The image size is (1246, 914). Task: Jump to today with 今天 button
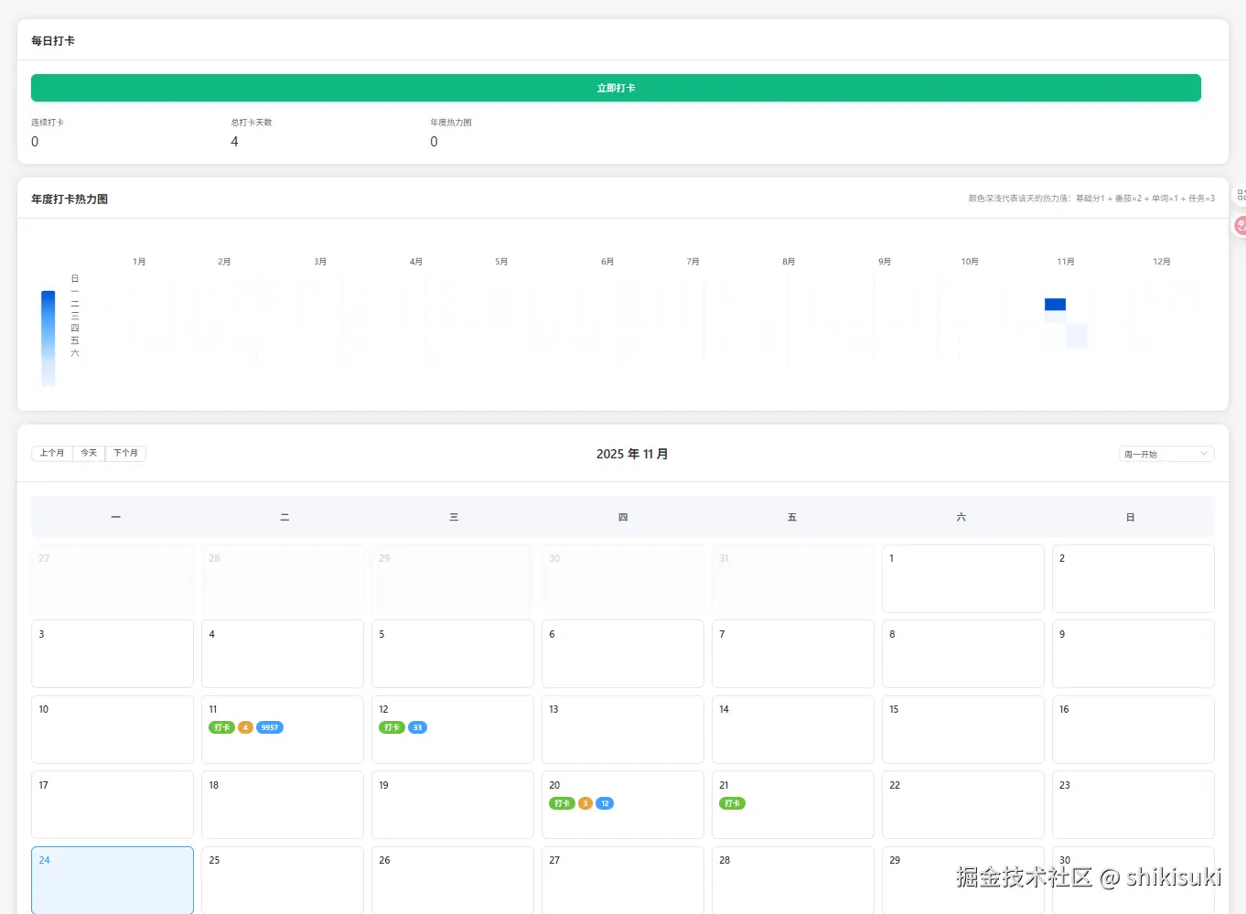click(89, 453)
